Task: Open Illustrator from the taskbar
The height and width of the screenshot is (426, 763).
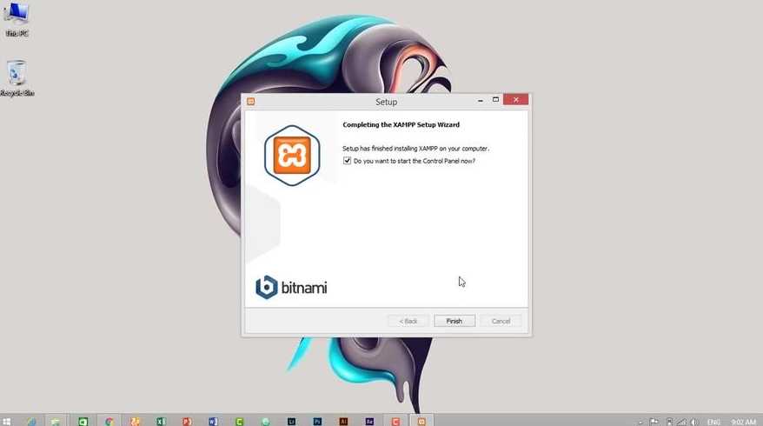Action: (343, 421)
